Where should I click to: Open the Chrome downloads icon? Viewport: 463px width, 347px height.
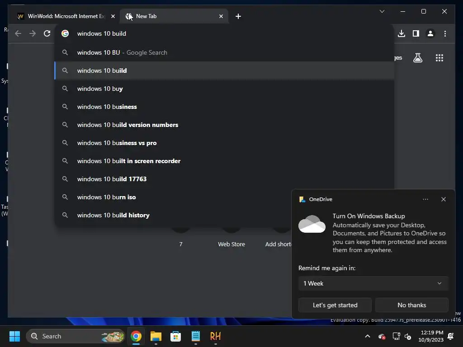coord(402,33)
